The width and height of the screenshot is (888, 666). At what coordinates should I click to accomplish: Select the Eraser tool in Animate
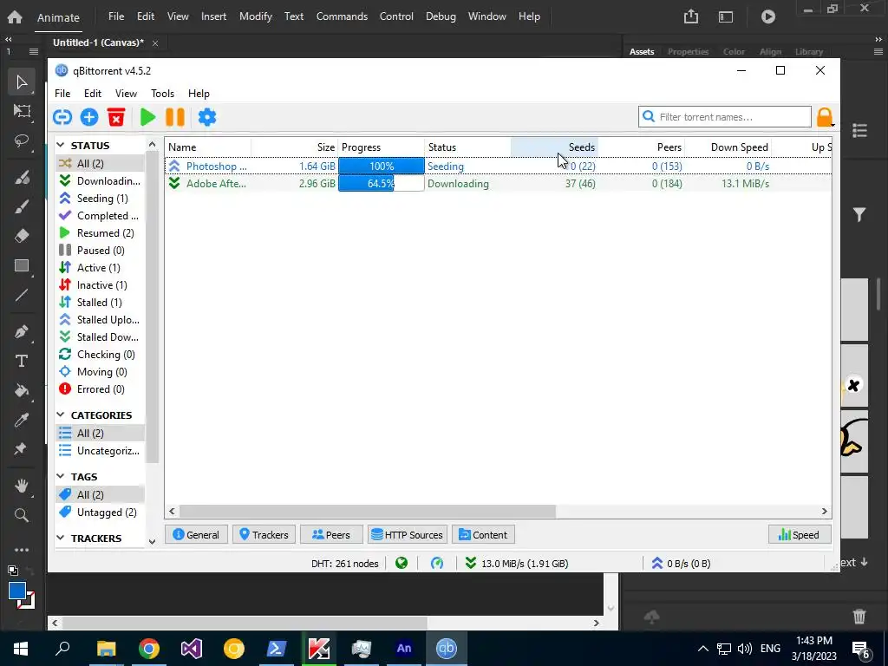pos(22,235)
